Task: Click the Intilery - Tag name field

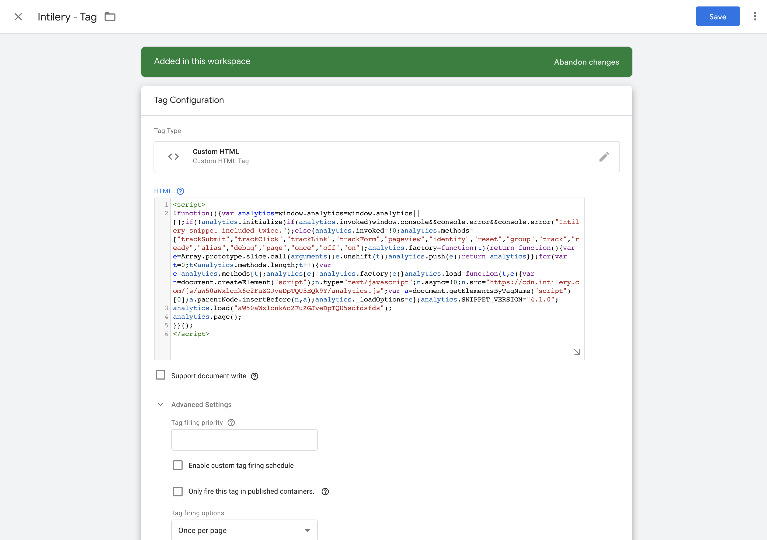Action: [67, 17]
